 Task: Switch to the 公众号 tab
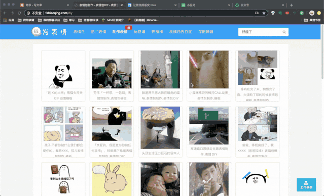pos(259,5)
